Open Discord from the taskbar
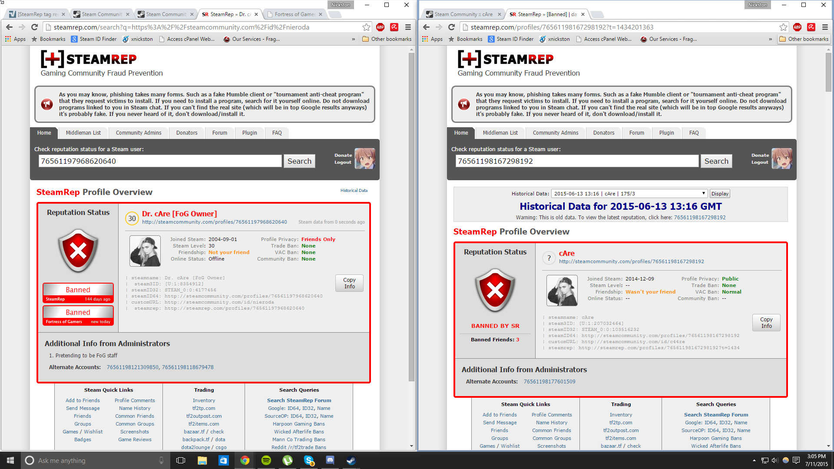Viewport: 834px width, 469px height. (330, 460)
